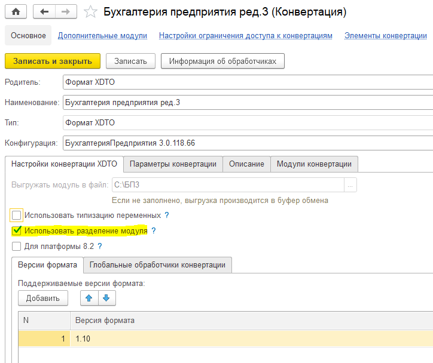Open 'Глобальные обработчики конвертации' tab
433x363 pixels.
[157, 264]
